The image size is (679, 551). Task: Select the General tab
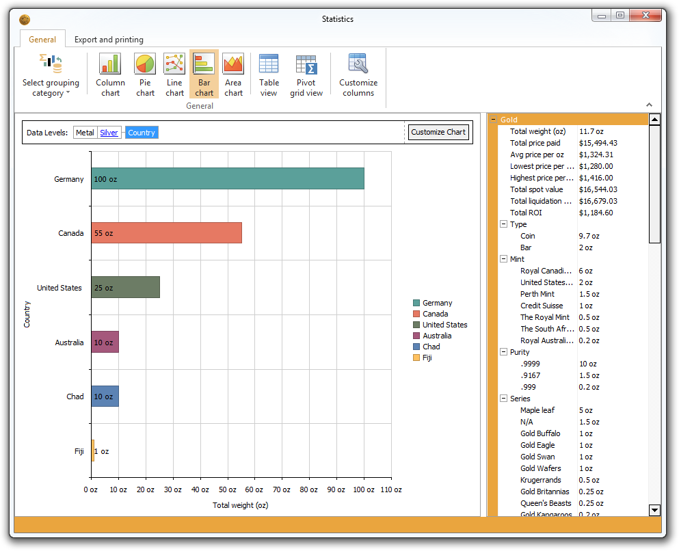pos(42,39)
